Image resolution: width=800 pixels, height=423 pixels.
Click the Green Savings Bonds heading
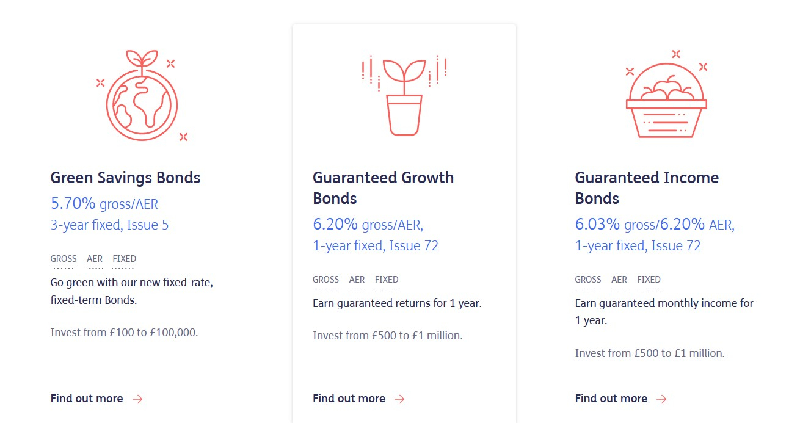tap(125, 178)
